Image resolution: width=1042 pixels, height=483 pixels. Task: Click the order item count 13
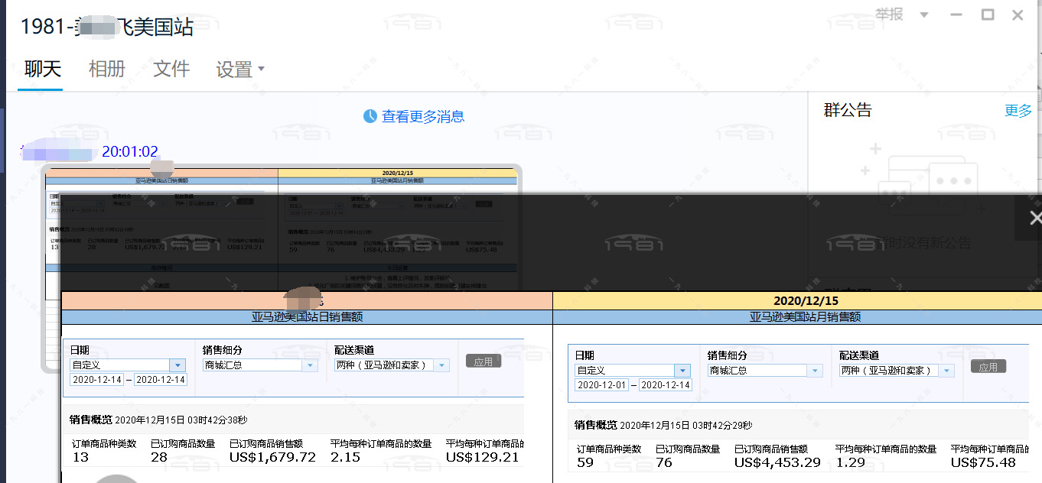80,458
